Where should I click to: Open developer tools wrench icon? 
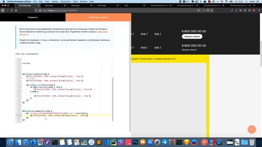232,10
